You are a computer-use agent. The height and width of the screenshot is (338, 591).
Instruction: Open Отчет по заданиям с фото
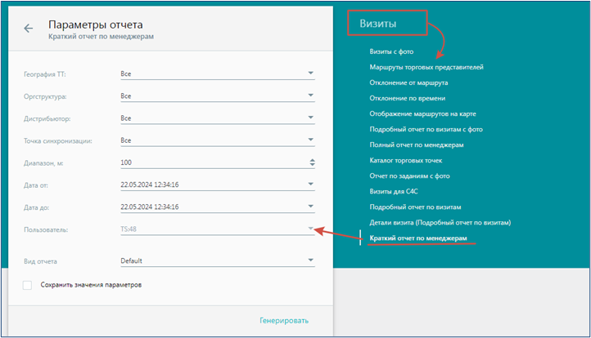coord(409,176)
